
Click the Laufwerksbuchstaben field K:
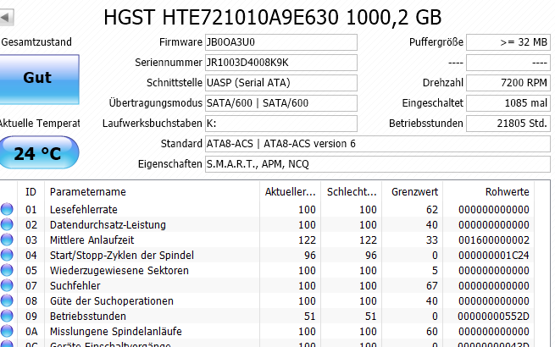click(x=281, y=124)
